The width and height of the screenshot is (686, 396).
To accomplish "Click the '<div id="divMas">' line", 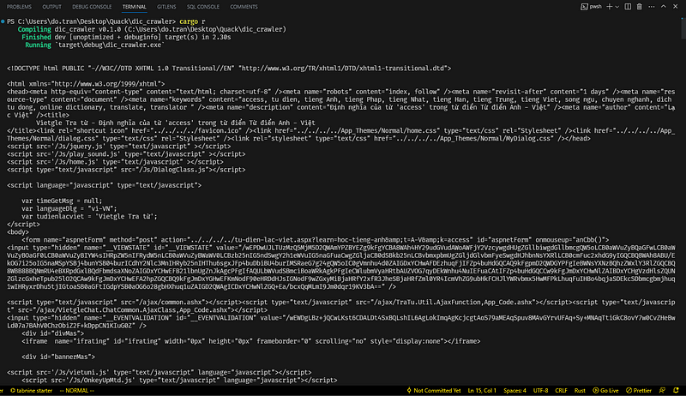I will [53, 333].
